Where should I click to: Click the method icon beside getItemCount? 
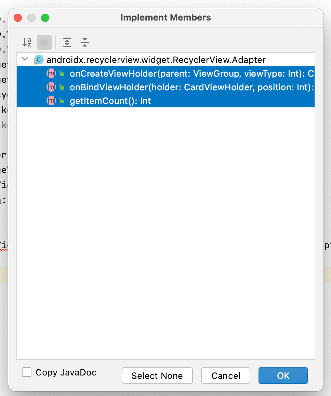click(51, 101)
